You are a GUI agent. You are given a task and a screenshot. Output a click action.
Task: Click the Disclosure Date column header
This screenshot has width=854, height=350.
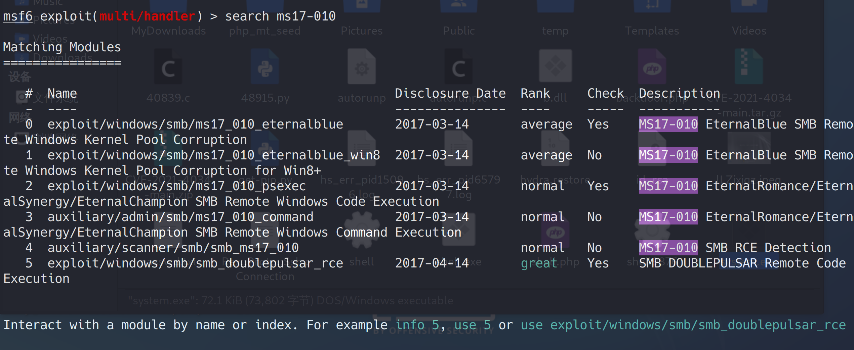450,93
